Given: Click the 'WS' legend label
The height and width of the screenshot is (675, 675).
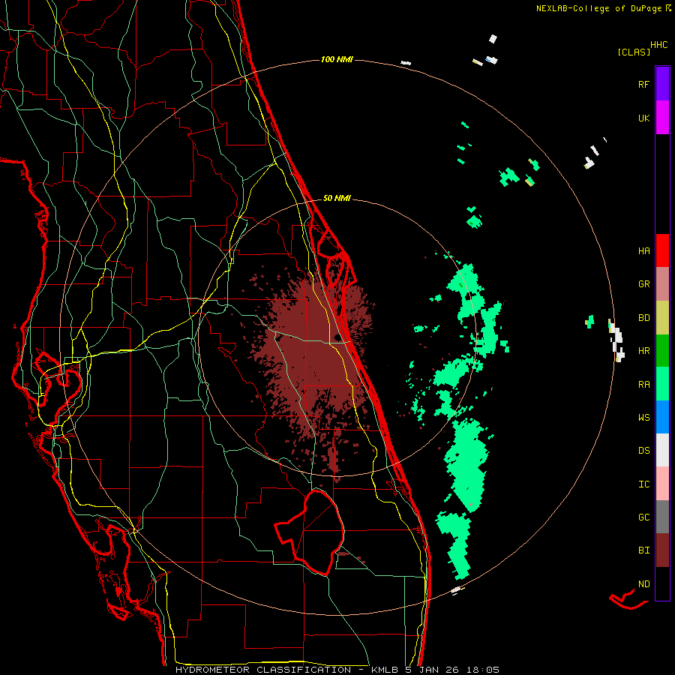Looking at the screenshot, I should [x=643, y=417].
